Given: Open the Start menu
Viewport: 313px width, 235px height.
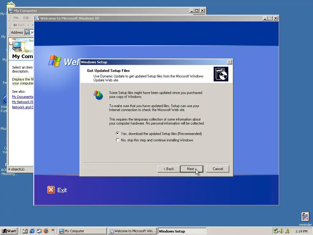Looking at the screenshot, I should [9, 231].
